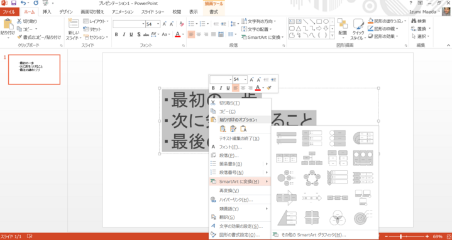Toggle Text Shadow in ribbon font group

pyautogui.click(x=139, y=34)
